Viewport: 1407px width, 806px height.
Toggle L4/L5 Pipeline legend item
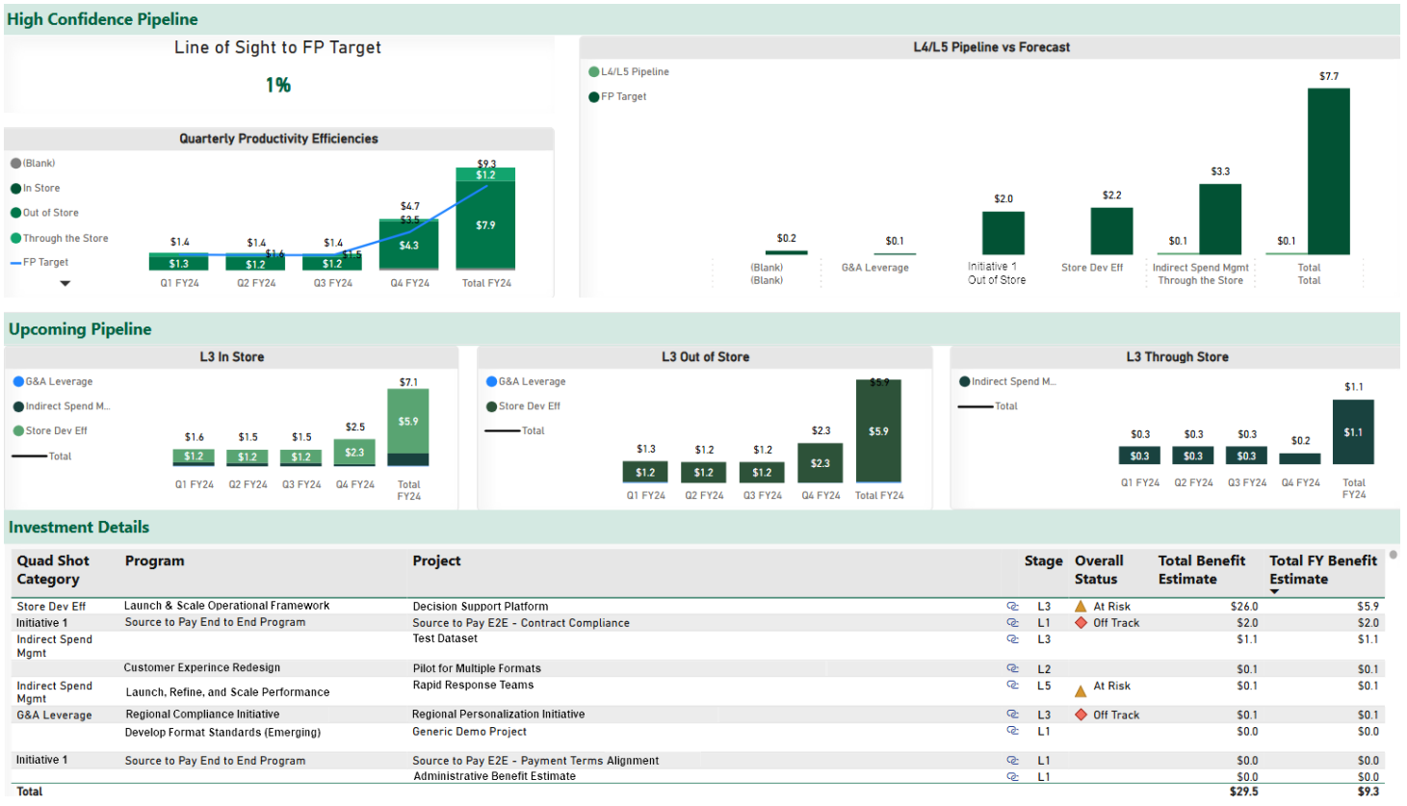tap(634, 72)
